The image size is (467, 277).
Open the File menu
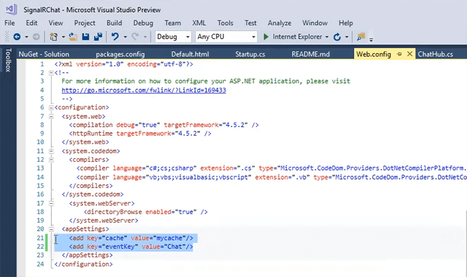(9, 23)
